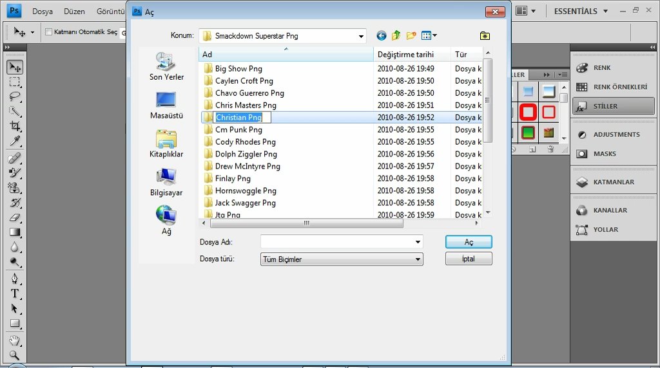Open the Görüntü menu
Viewport: 660px width, 368px height.
pyautogui.click(x=110, y=12)
